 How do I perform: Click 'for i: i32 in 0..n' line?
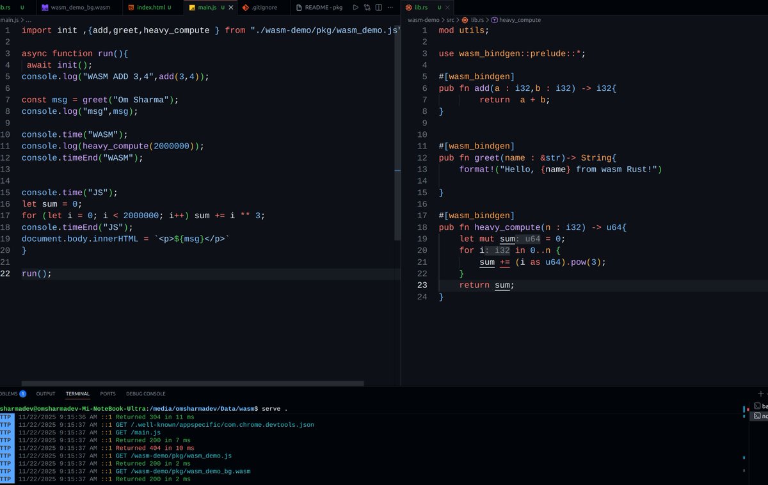coord(509,250)
